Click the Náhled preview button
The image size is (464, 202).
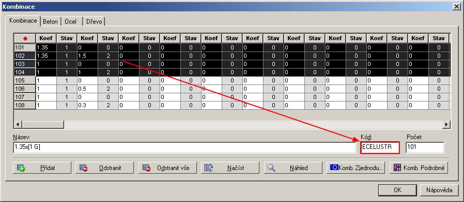[x=293, y=168]
